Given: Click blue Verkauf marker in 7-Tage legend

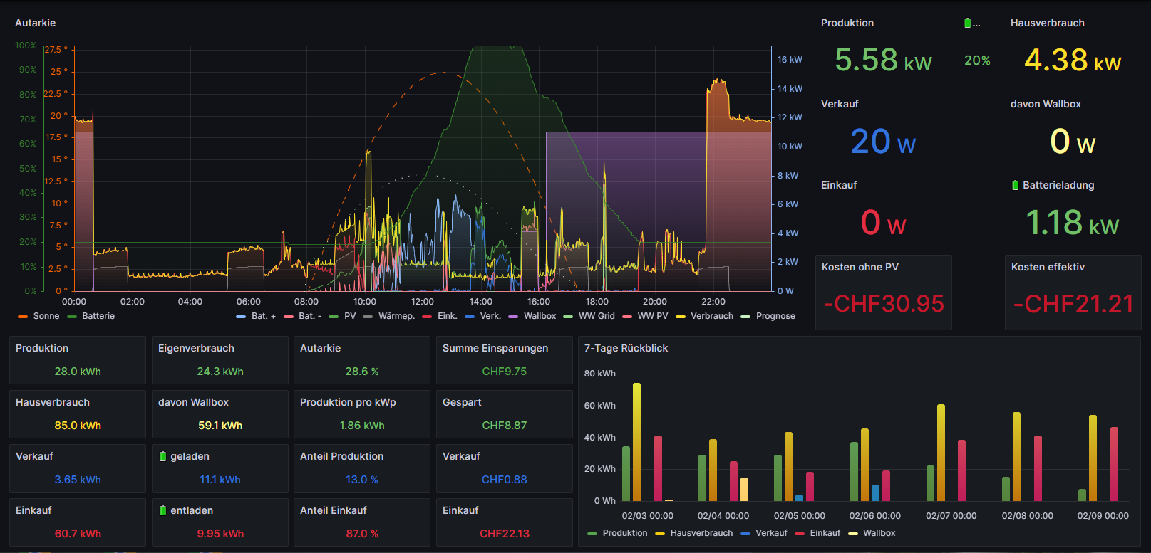Looking at the screenshot, I should coord(745,533).
